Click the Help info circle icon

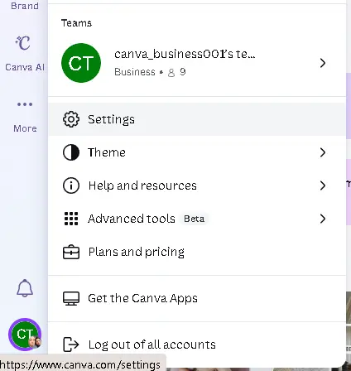[71, 185]
